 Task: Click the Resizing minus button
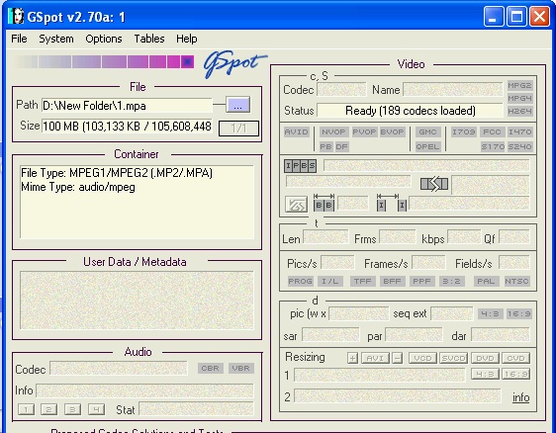click(x=397, y=358)
